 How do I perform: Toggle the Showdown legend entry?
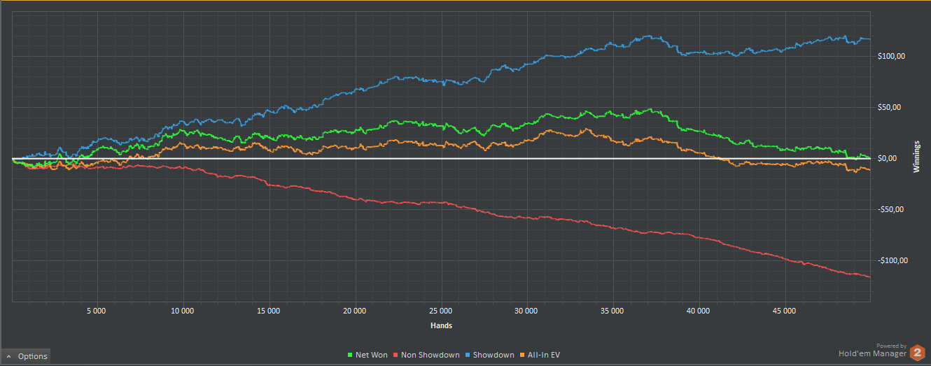click(490, 356)
